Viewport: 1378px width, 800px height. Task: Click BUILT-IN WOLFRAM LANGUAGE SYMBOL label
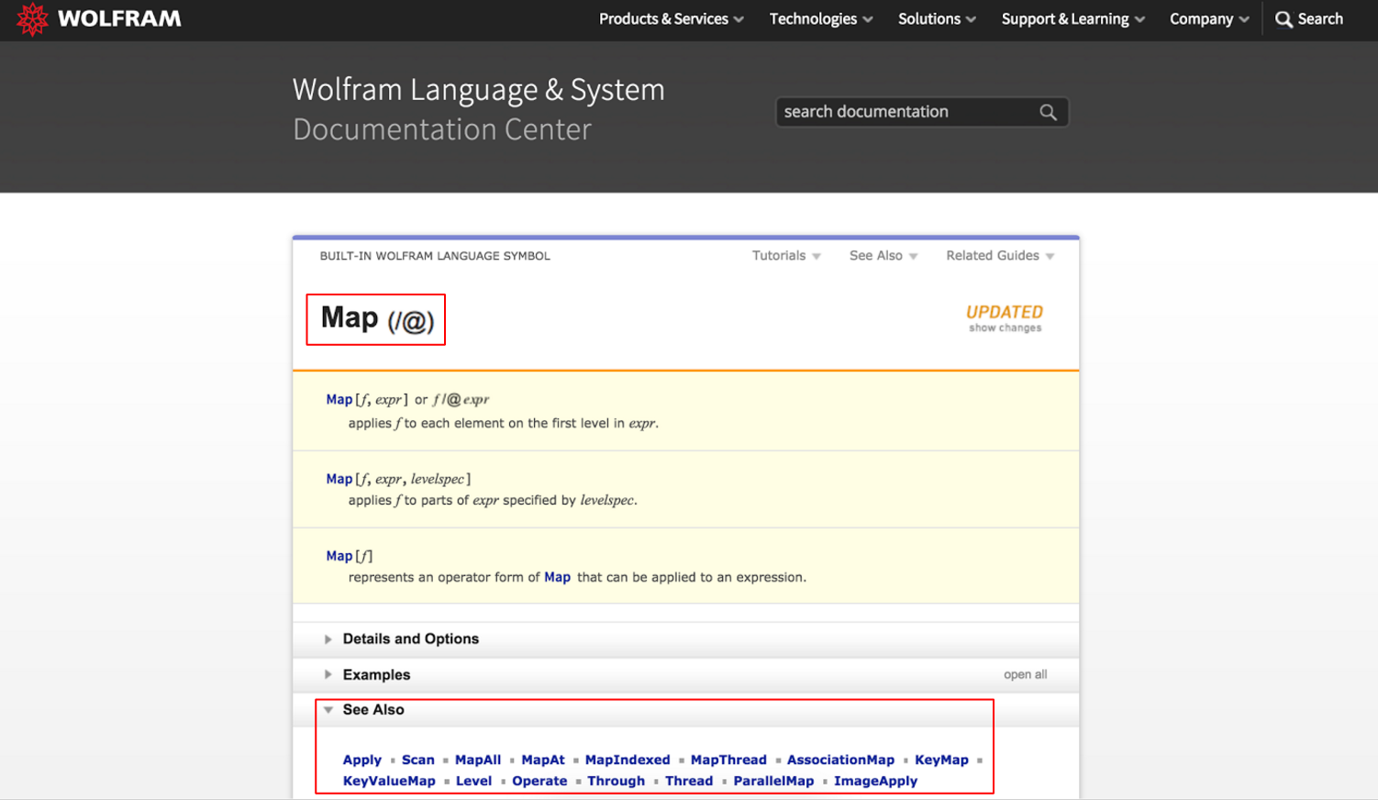(x=435, y=256)
